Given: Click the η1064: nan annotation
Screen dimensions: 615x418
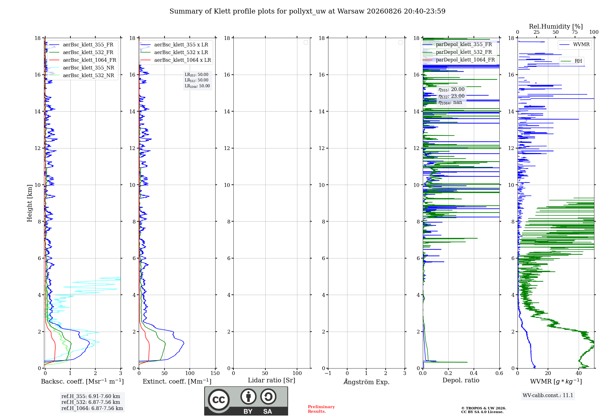Looking at the screenshot, I should (450, 103).
